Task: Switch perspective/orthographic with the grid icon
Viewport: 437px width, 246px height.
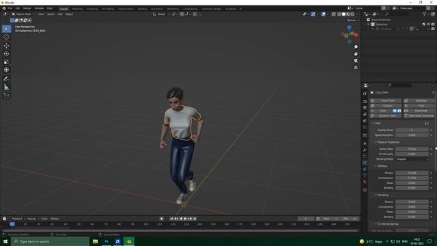Action: click(x=356, y=68)
